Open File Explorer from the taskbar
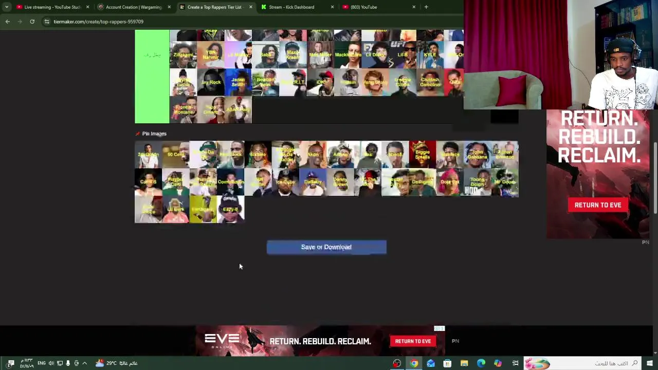Screen dimensions: 658x370 [464, 363]
